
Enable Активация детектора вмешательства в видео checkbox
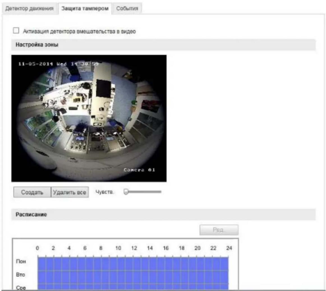coord(16,31)
